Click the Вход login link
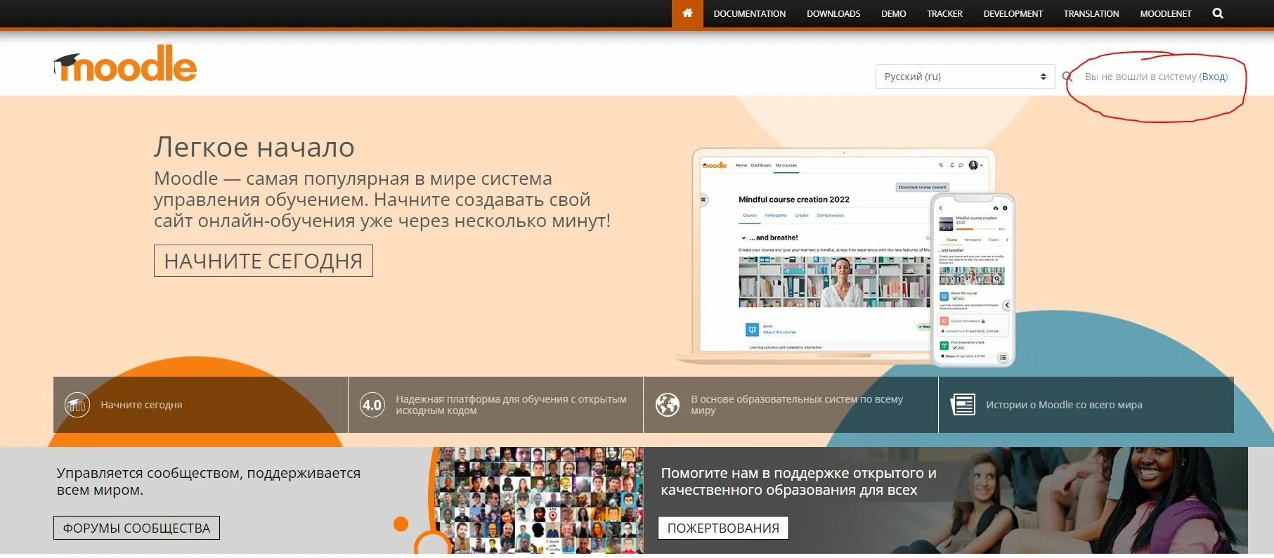The height and width of the screenshot is (558, 1274). click(1214, 77)
